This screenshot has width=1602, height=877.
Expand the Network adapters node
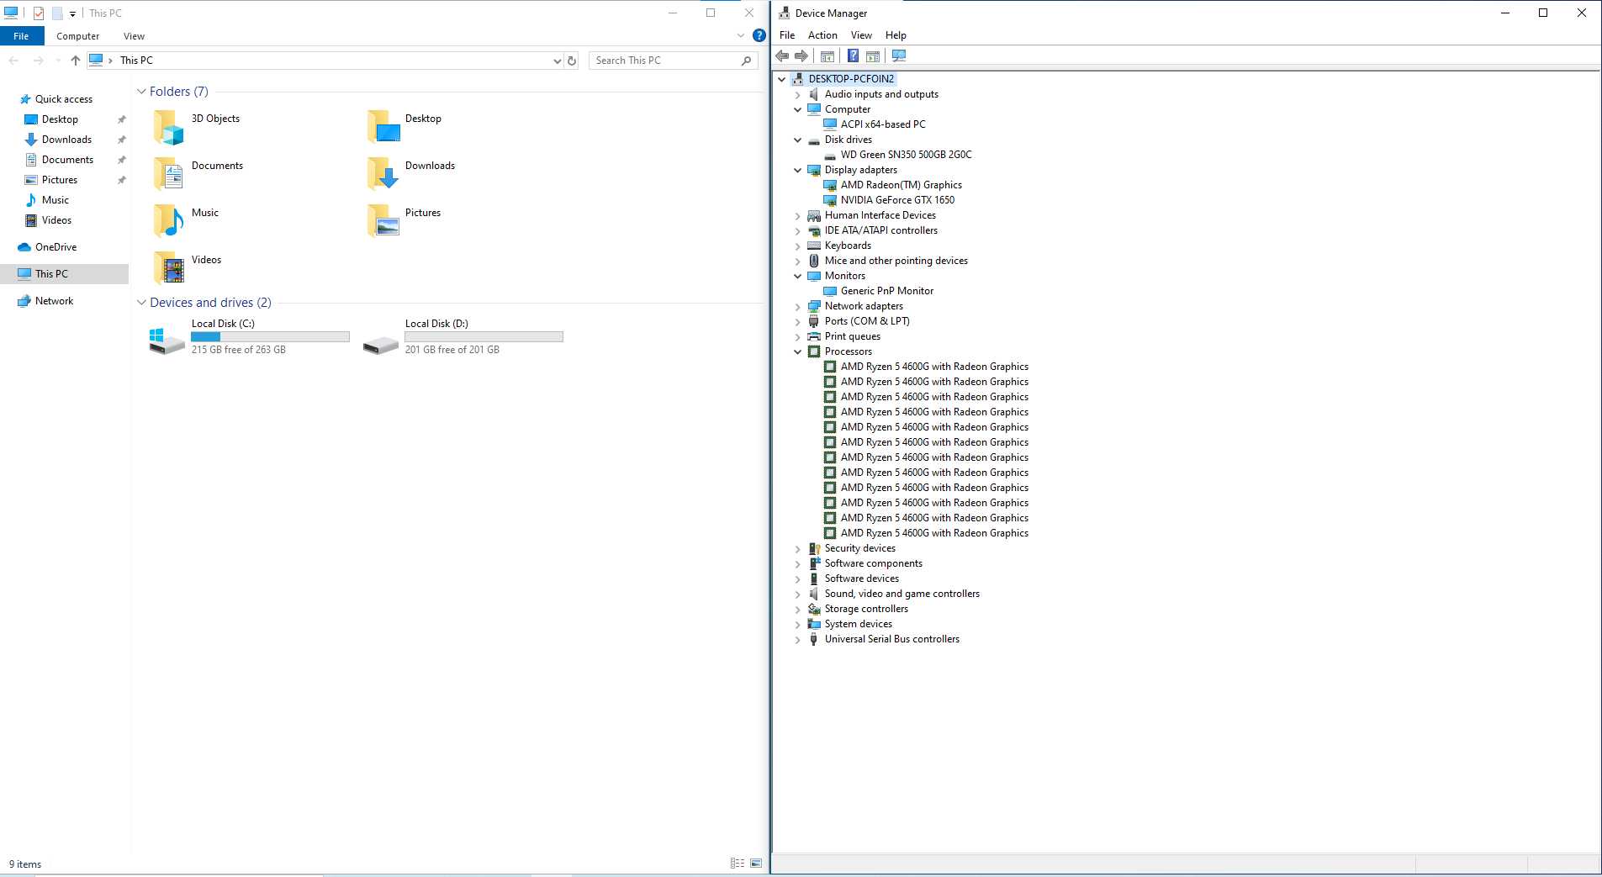(x=798, y=306)
